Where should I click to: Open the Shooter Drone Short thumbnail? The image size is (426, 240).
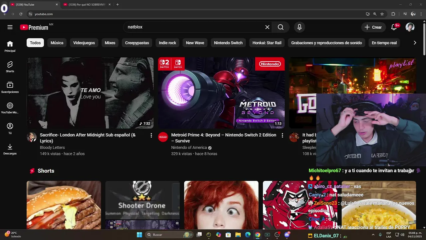[x=142, y=205]
